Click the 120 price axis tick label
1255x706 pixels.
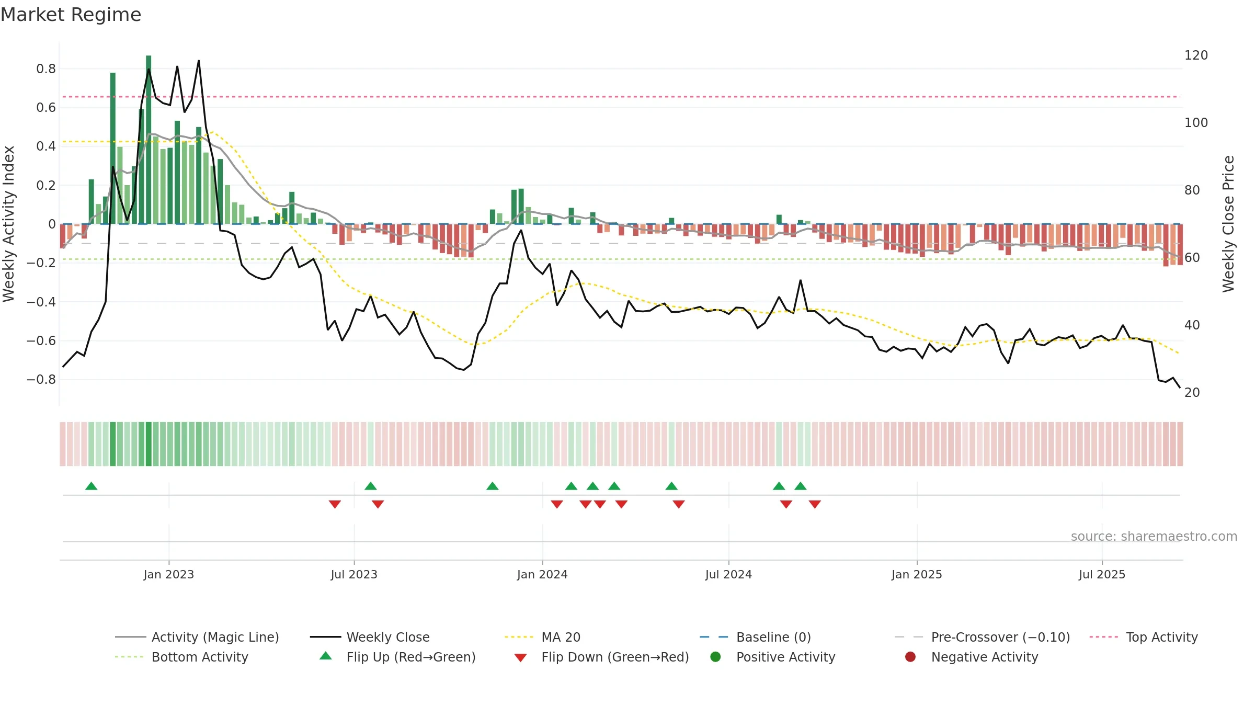coord(1196,55)
